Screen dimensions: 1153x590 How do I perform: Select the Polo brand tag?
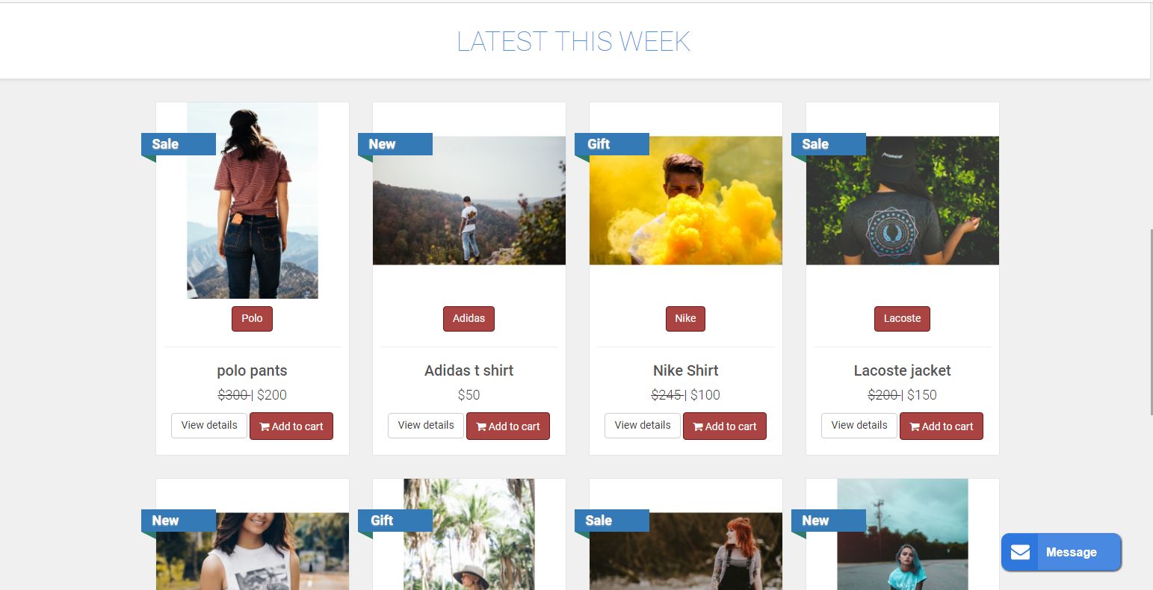[x=252, y=318]
